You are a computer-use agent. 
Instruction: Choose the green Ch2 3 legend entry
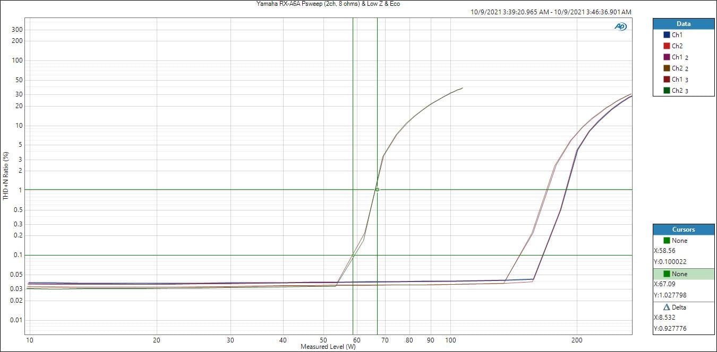tap(680, 91)
